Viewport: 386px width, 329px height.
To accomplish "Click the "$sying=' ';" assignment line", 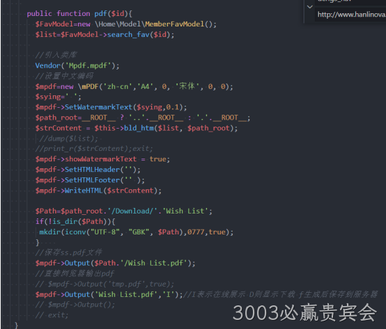I will [x=58, y=97].
